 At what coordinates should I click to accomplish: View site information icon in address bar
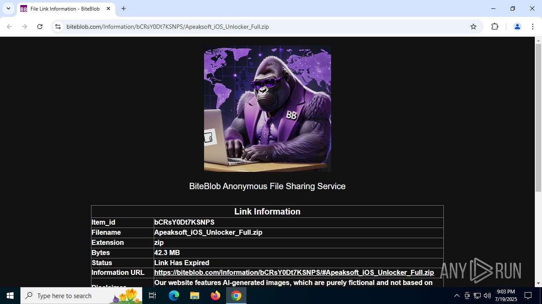click(58, 27)
